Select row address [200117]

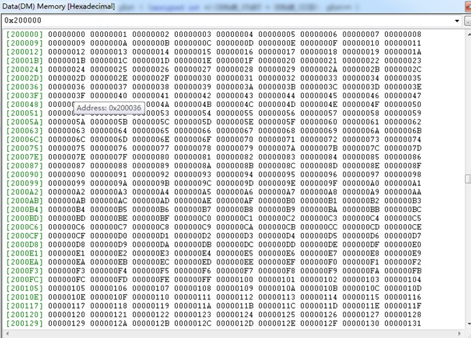(x=25, y=306)
